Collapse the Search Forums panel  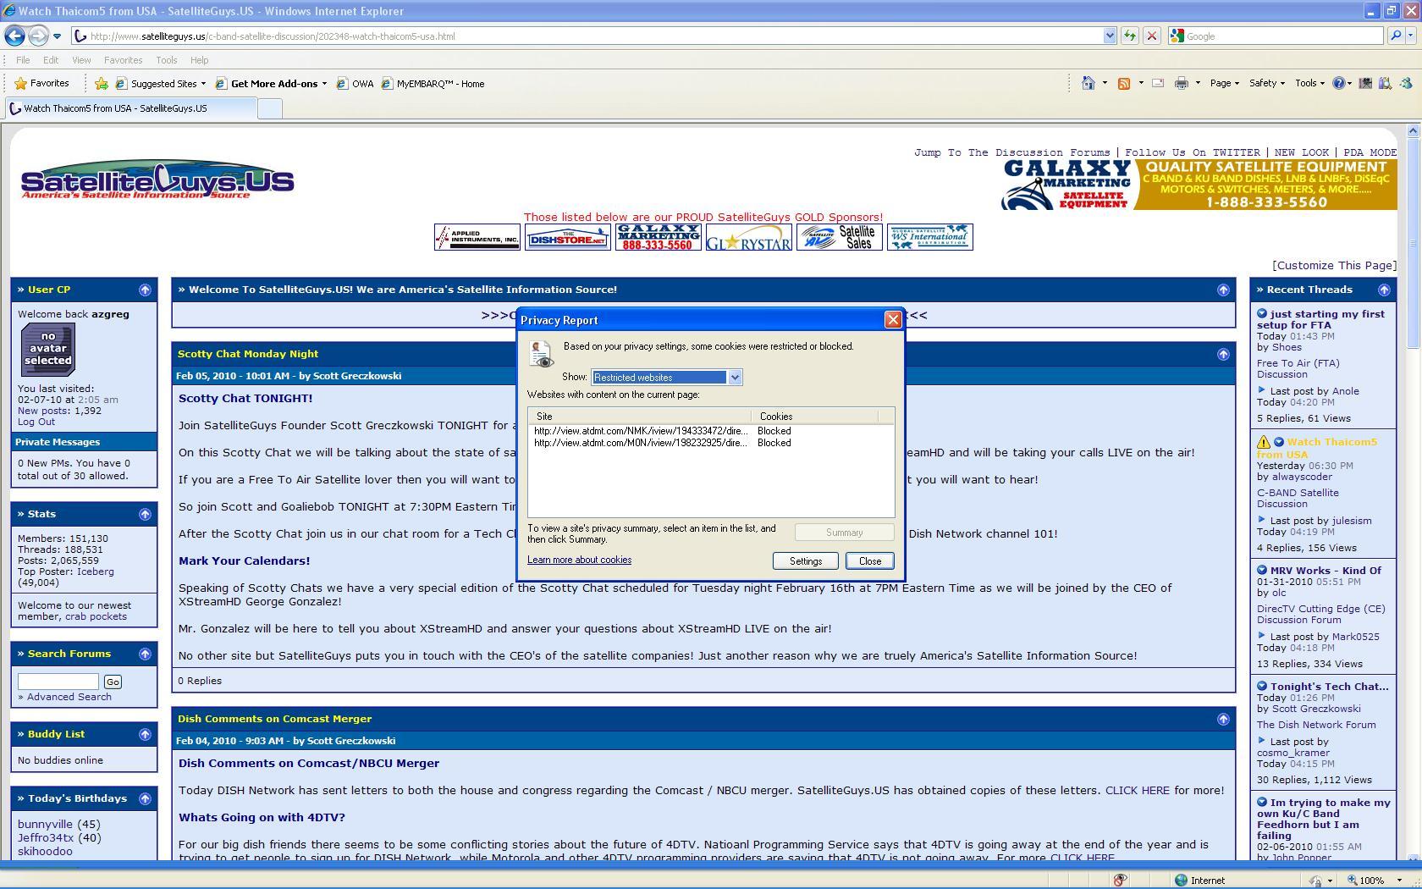coord(145,654)
